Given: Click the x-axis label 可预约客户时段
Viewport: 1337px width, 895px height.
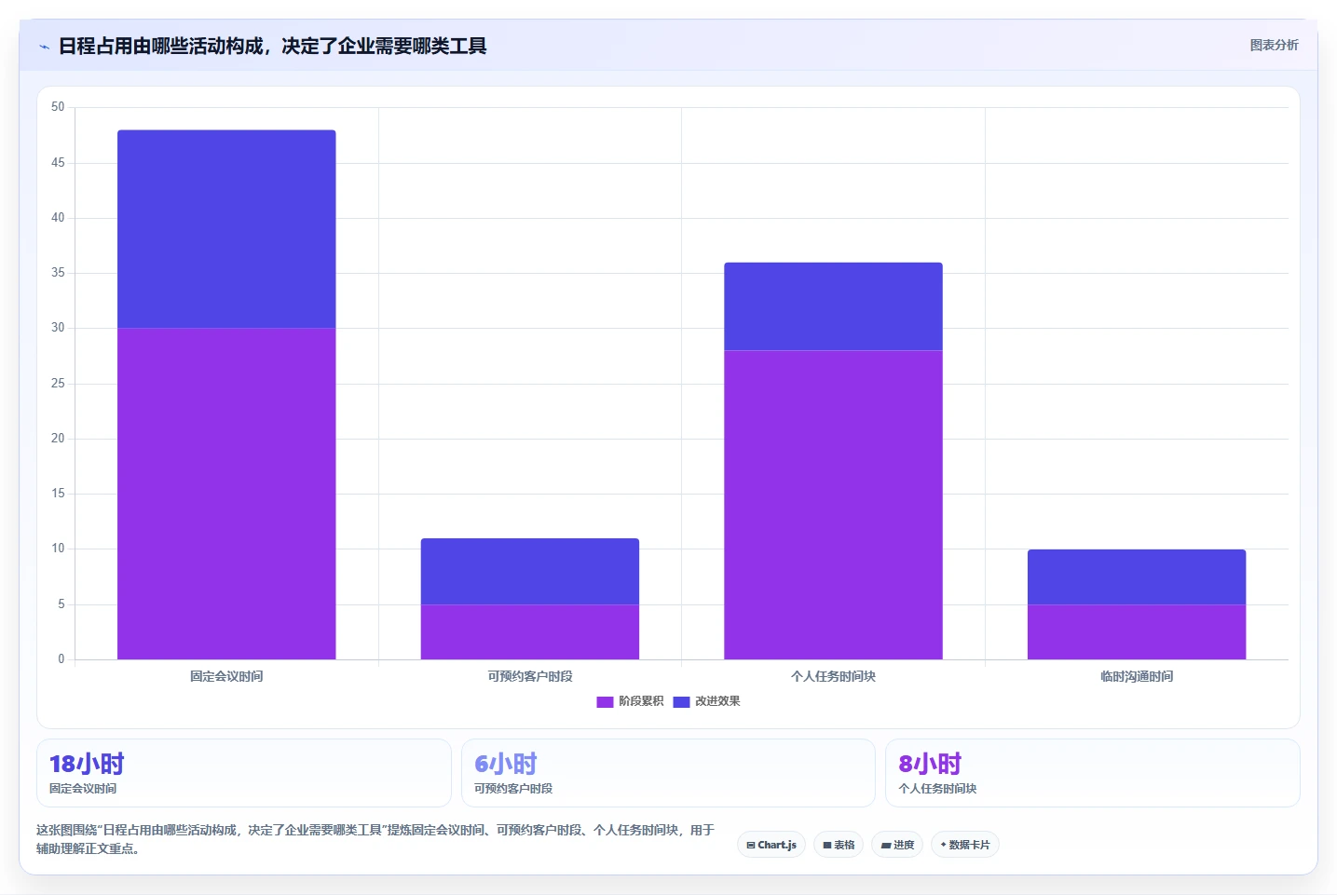Looking at the screenshot, I should pos(529,676).
